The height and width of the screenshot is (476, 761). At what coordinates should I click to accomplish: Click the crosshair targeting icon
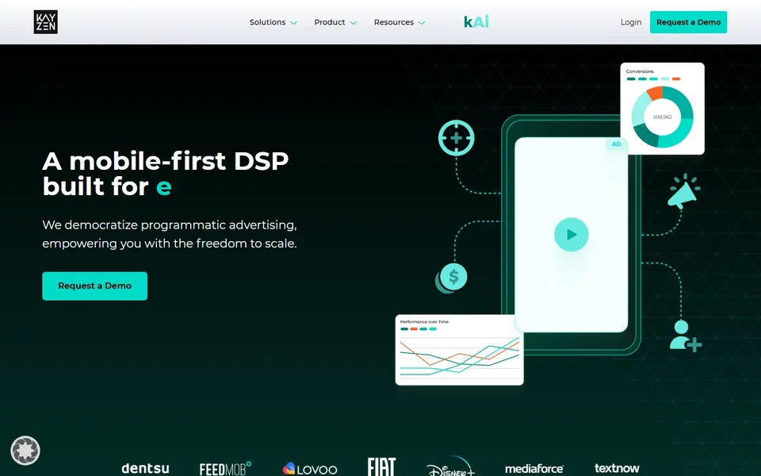coord(457,138)
